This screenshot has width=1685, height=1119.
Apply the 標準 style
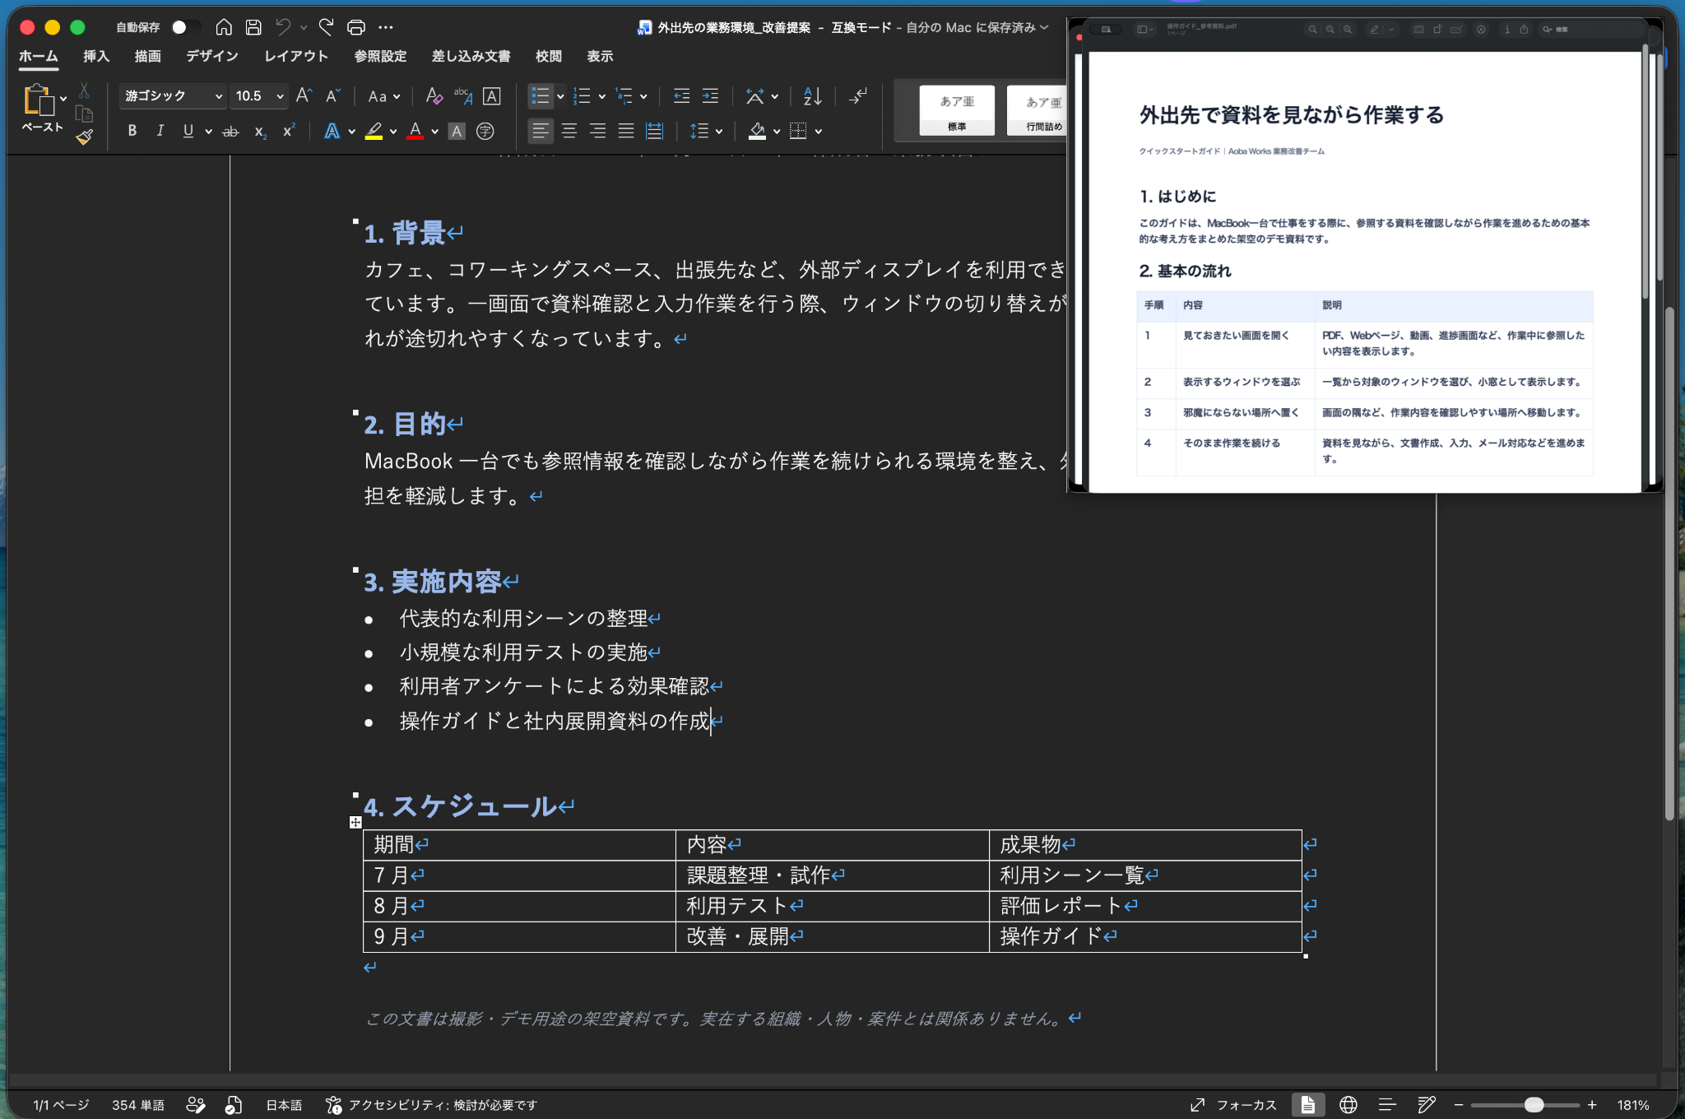click(x=957, y=110)
